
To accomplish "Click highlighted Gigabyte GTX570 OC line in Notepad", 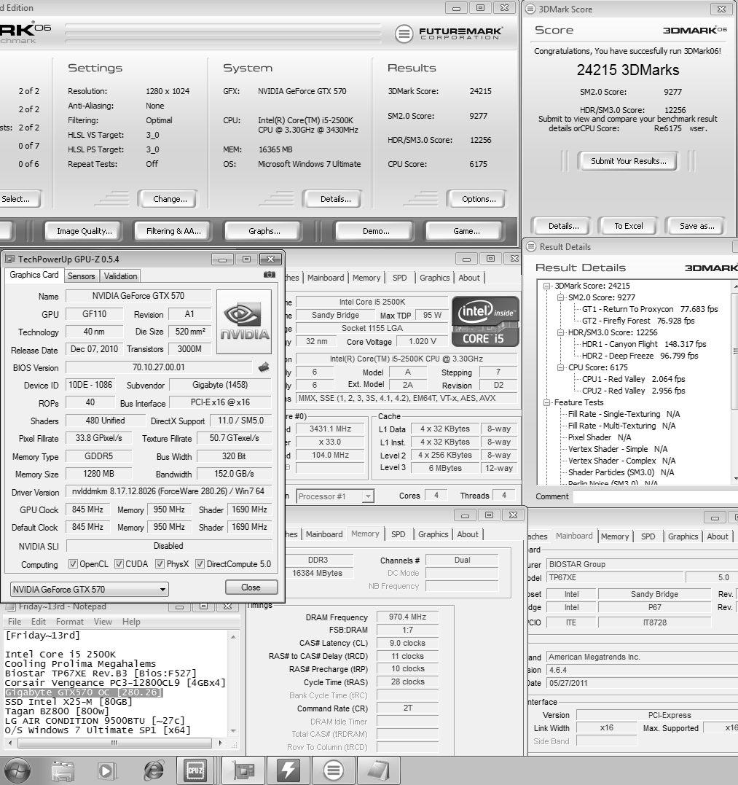I will [84, 692].
